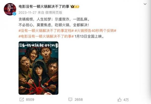Click the like count 4万
151x104 pixels.
point(126,100)
